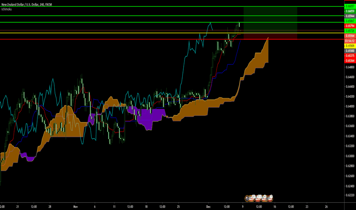Screen dimensions: 356x210
Task: Select the 0.65944 gray price label
Action: pos(350,16)
